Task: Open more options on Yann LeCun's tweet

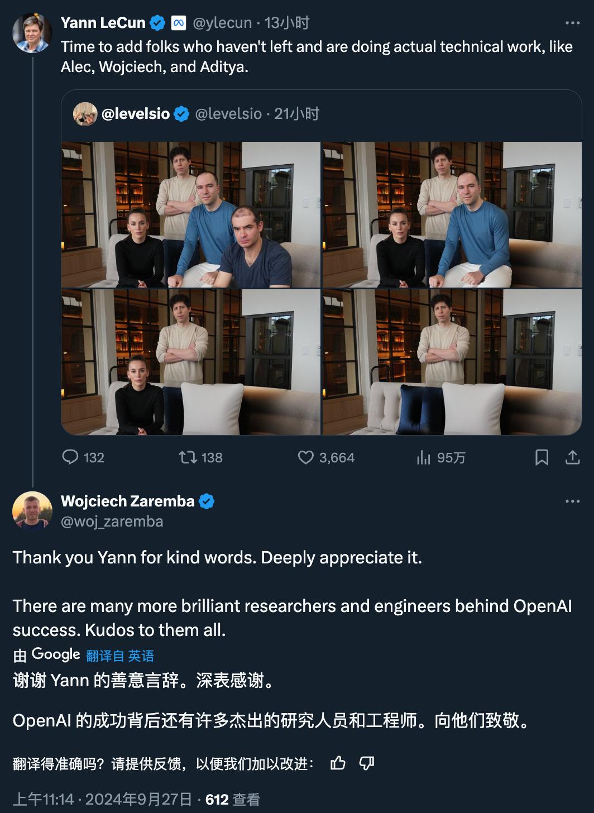Action: pyautogui.click(x=572, y=23)
